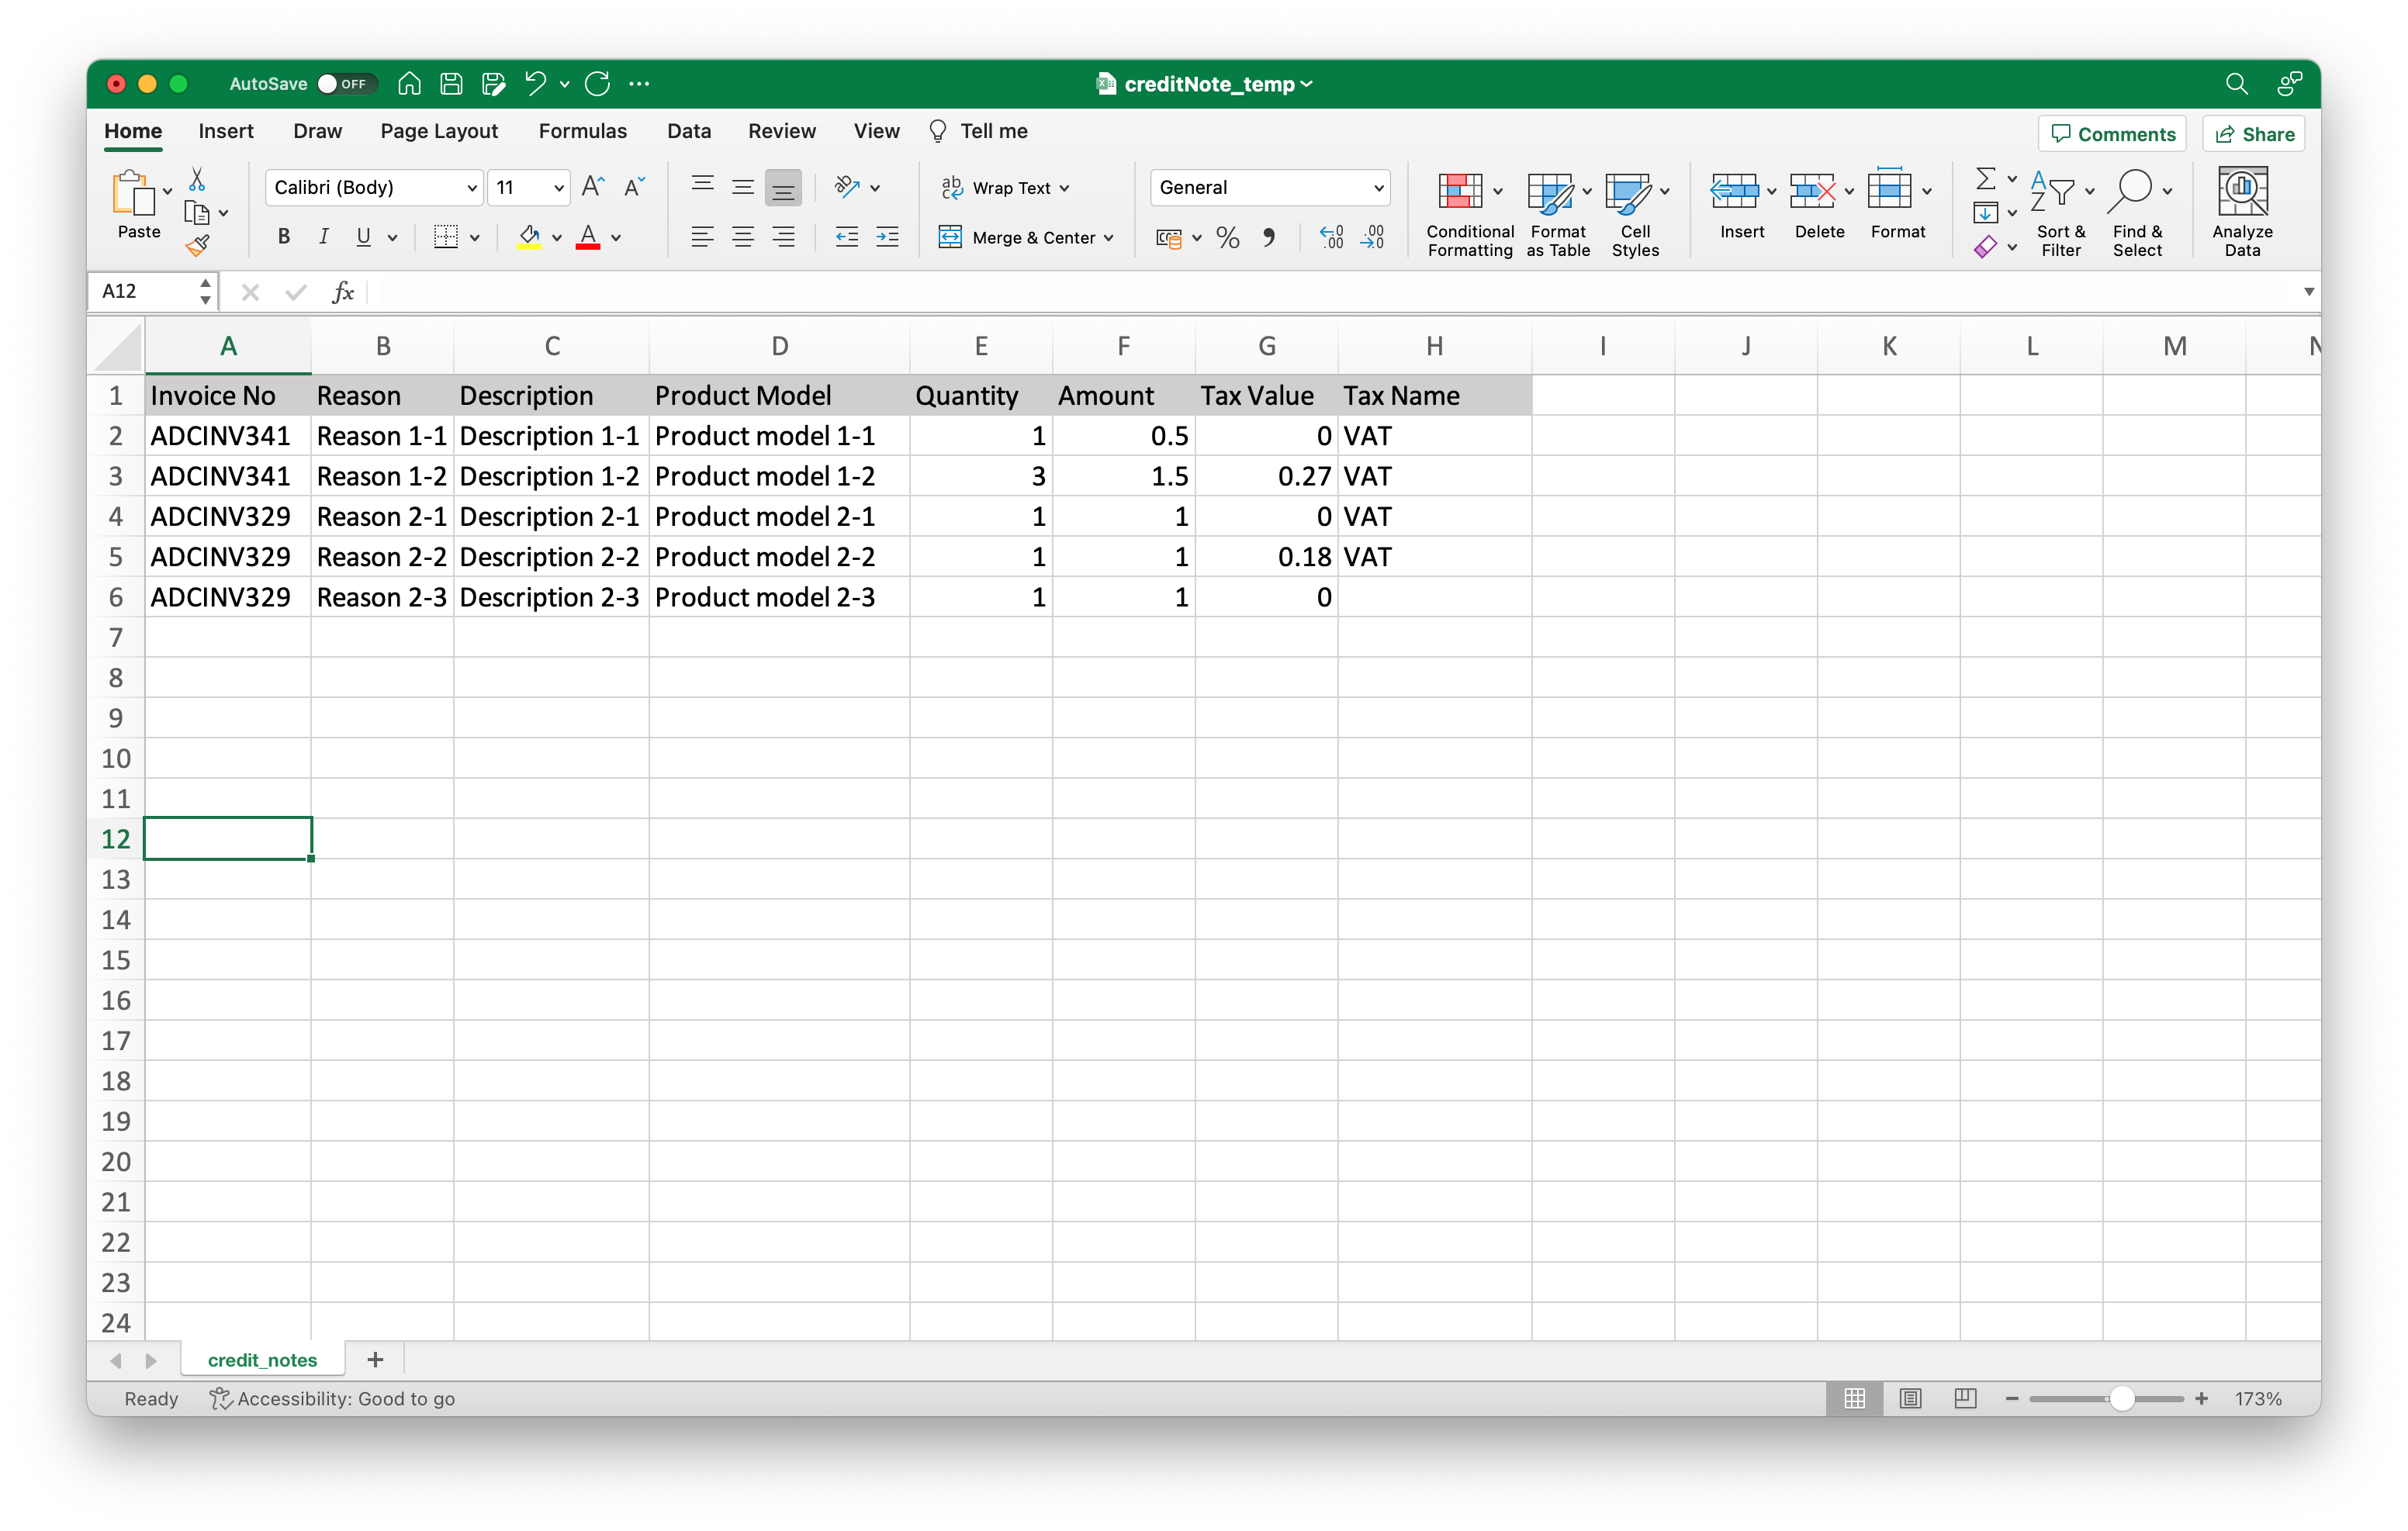Open the Comments panel

pyautogui.click(x=2111, y=133)
